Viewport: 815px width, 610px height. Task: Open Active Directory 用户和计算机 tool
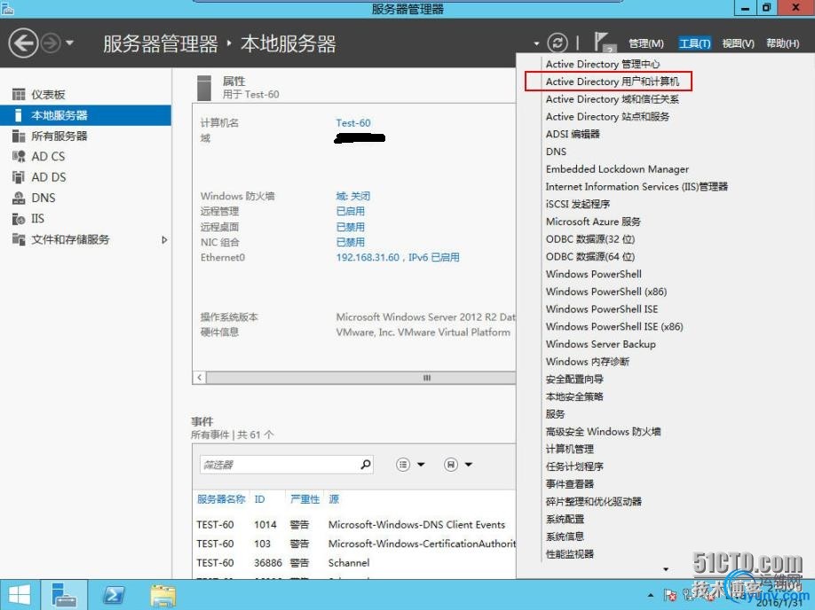(x=613, y=82)
